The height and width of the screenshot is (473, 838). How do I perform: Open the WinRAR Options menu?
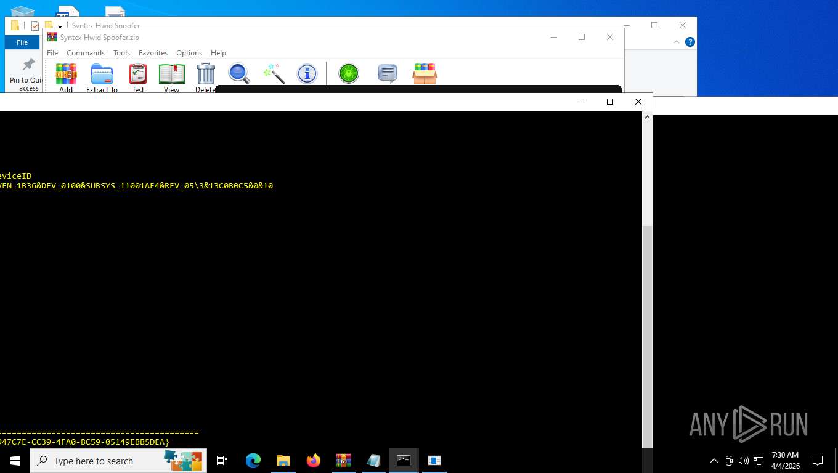[189, 53]
